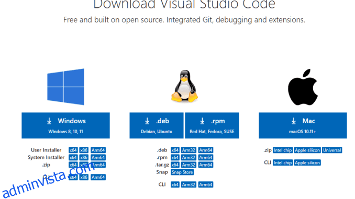This screenshot has width=355, height=199.
Task: Pick Linux .deb Arm32 package
Action: (188, 150)
